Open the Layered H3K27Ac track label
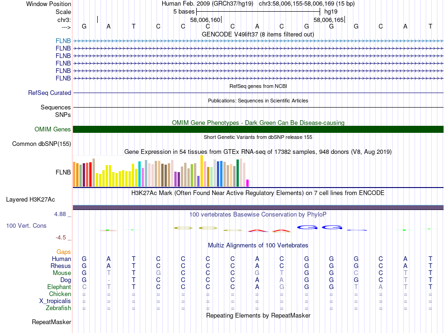This screenshot has height=333, width=444. [x=30, y=200]
